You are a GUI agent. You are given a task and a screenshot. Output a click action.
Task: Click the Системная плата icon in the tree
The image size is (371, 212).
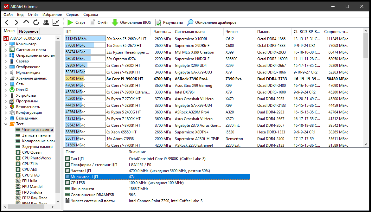tap(12, 50)
